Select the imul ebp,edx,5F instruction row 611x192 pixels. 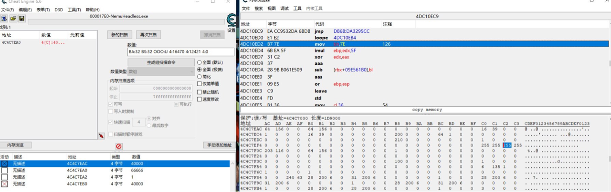(x=424, y=51)
